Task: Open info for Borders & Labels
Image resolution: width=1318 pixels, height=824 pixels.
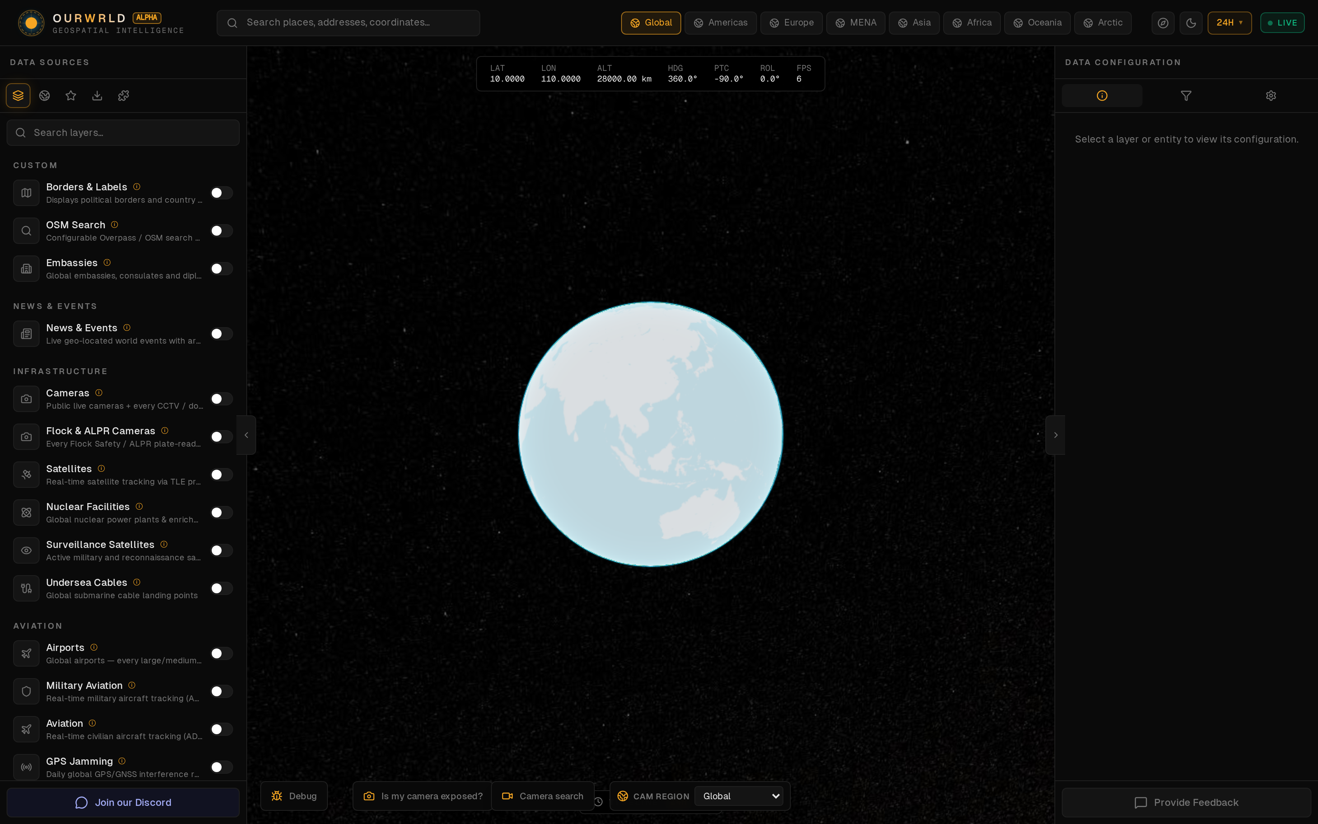Action: coord(137,187)
